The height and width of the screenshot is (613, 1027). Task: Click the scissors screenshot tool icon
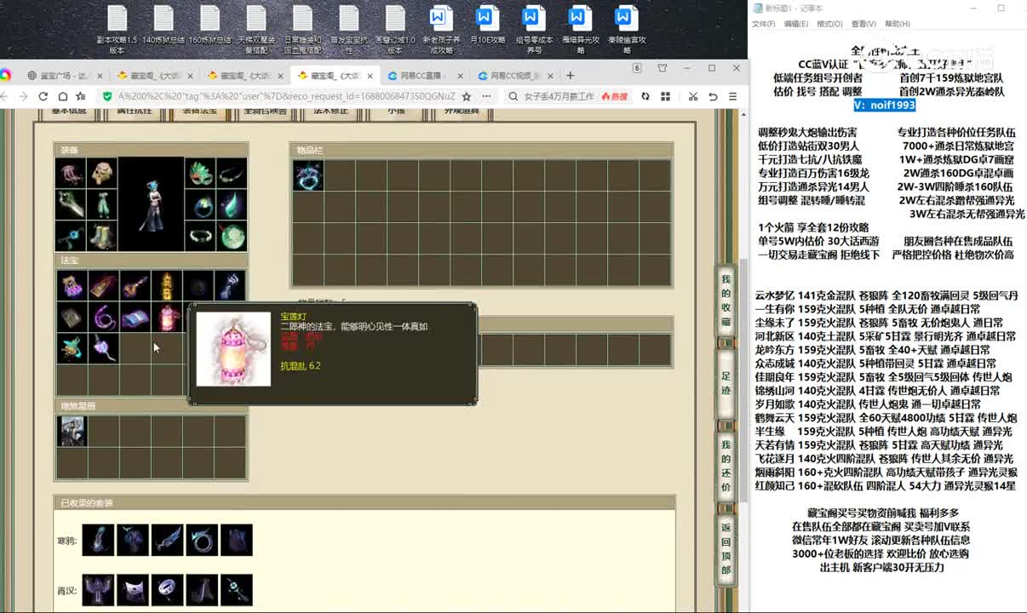pos(693,96)
